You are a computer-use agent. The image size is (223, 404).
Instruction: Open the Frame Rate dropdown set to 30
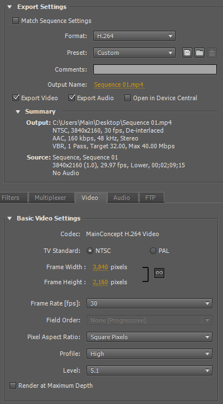click(x=149, y=303)
